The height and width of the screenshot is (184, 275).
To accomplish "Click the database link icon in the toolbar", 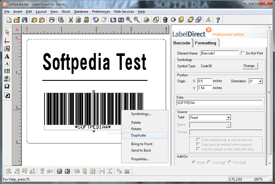I will click(61, 20).
